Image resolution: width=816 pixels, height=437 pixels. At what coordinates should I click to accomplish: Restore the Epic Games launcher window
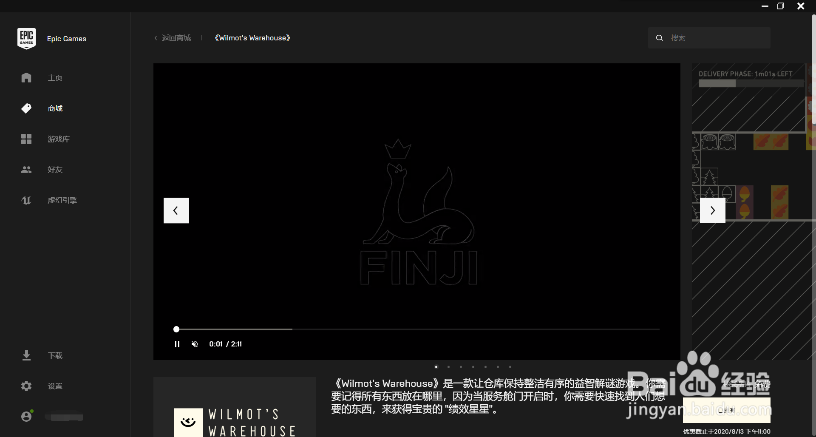(x=780, y=6)
